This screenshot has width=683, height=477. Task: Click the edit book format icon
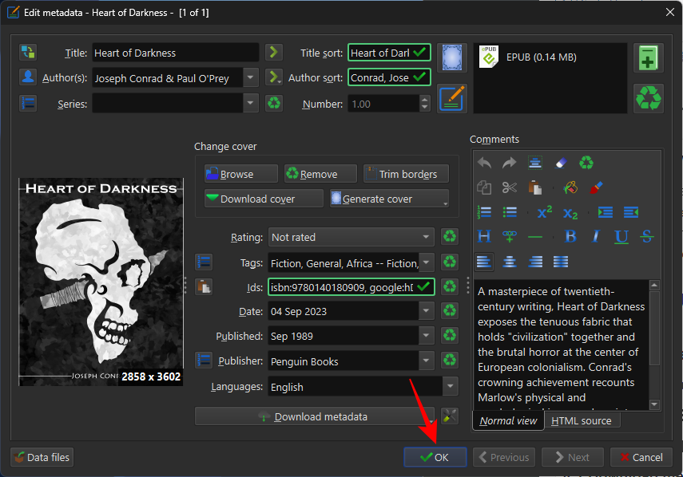(451, 99)
